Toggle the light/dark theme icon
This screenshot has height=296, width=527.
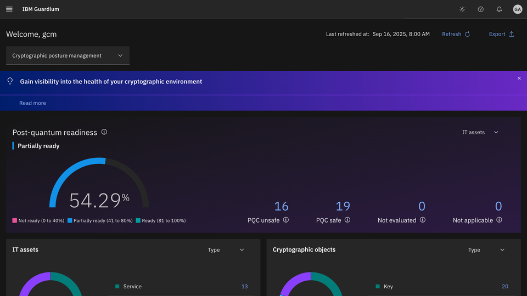point(462,9)
